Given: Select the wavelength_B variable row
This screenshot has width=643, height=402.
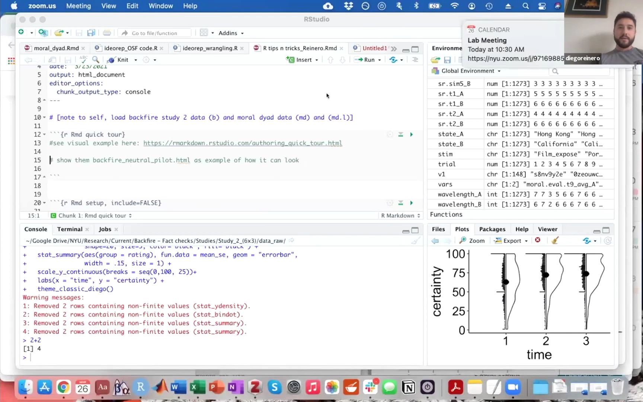Looking at the screenshot, I should coord(521,204).
